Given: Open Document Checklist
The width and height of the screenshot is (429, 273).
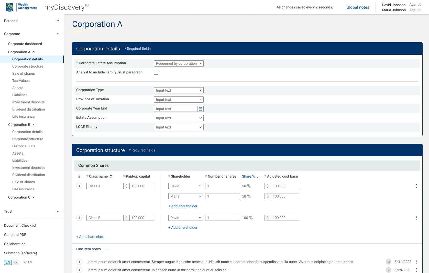Looking at the screenshot, I should 20,225.
